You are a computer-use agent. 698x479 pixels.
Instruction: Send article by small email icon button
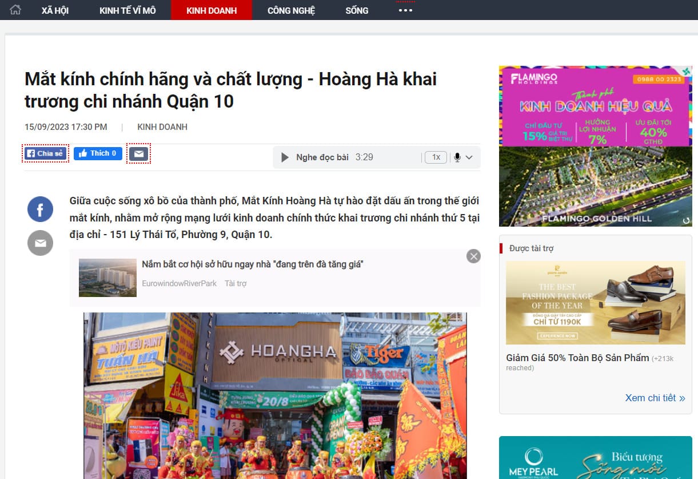tap(138, 153)
